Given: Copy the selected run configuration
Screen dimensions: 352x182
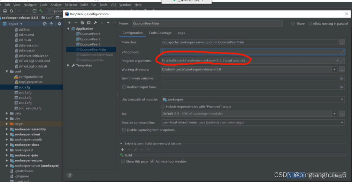Looking at the screenshot, I should tap(82, 23).
